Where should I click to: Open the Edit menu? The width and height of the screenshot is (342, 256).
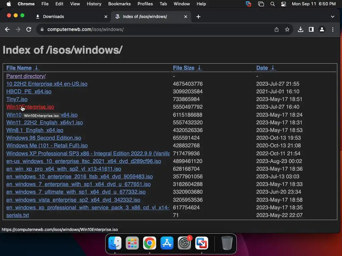pyautogui.click(x=59, y=4)
